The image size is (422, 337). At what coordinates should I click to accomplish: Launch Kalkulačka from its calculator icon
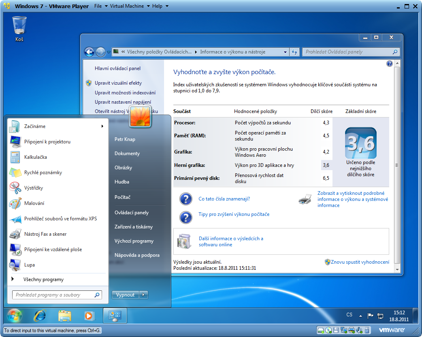coord(15,157)
